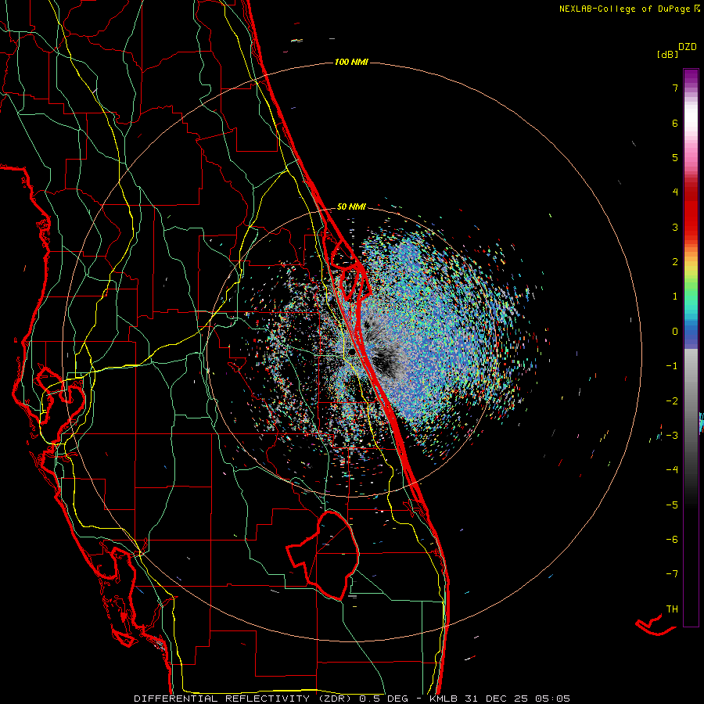Click the "100 NMI" range ring label
The image size is (704, 704).
[351, 62]
